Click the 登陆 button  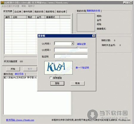(57, 83)
